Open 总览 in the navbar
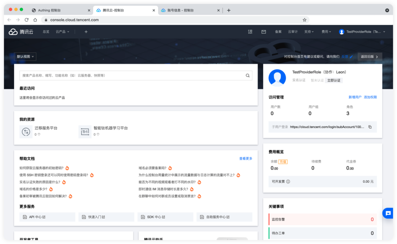 [46, 32]
